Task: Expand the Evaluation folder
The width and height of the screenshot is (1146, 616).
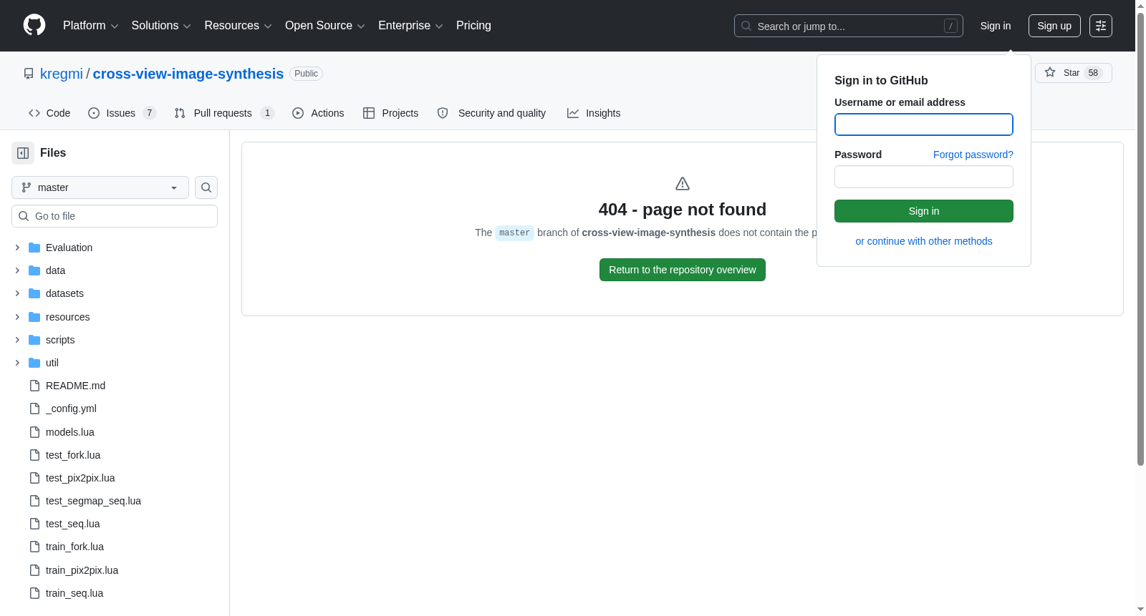Action: pos(17,248)
